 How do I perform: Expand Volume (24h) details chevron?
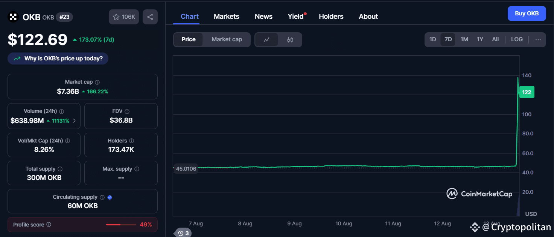tap(74, 121)
